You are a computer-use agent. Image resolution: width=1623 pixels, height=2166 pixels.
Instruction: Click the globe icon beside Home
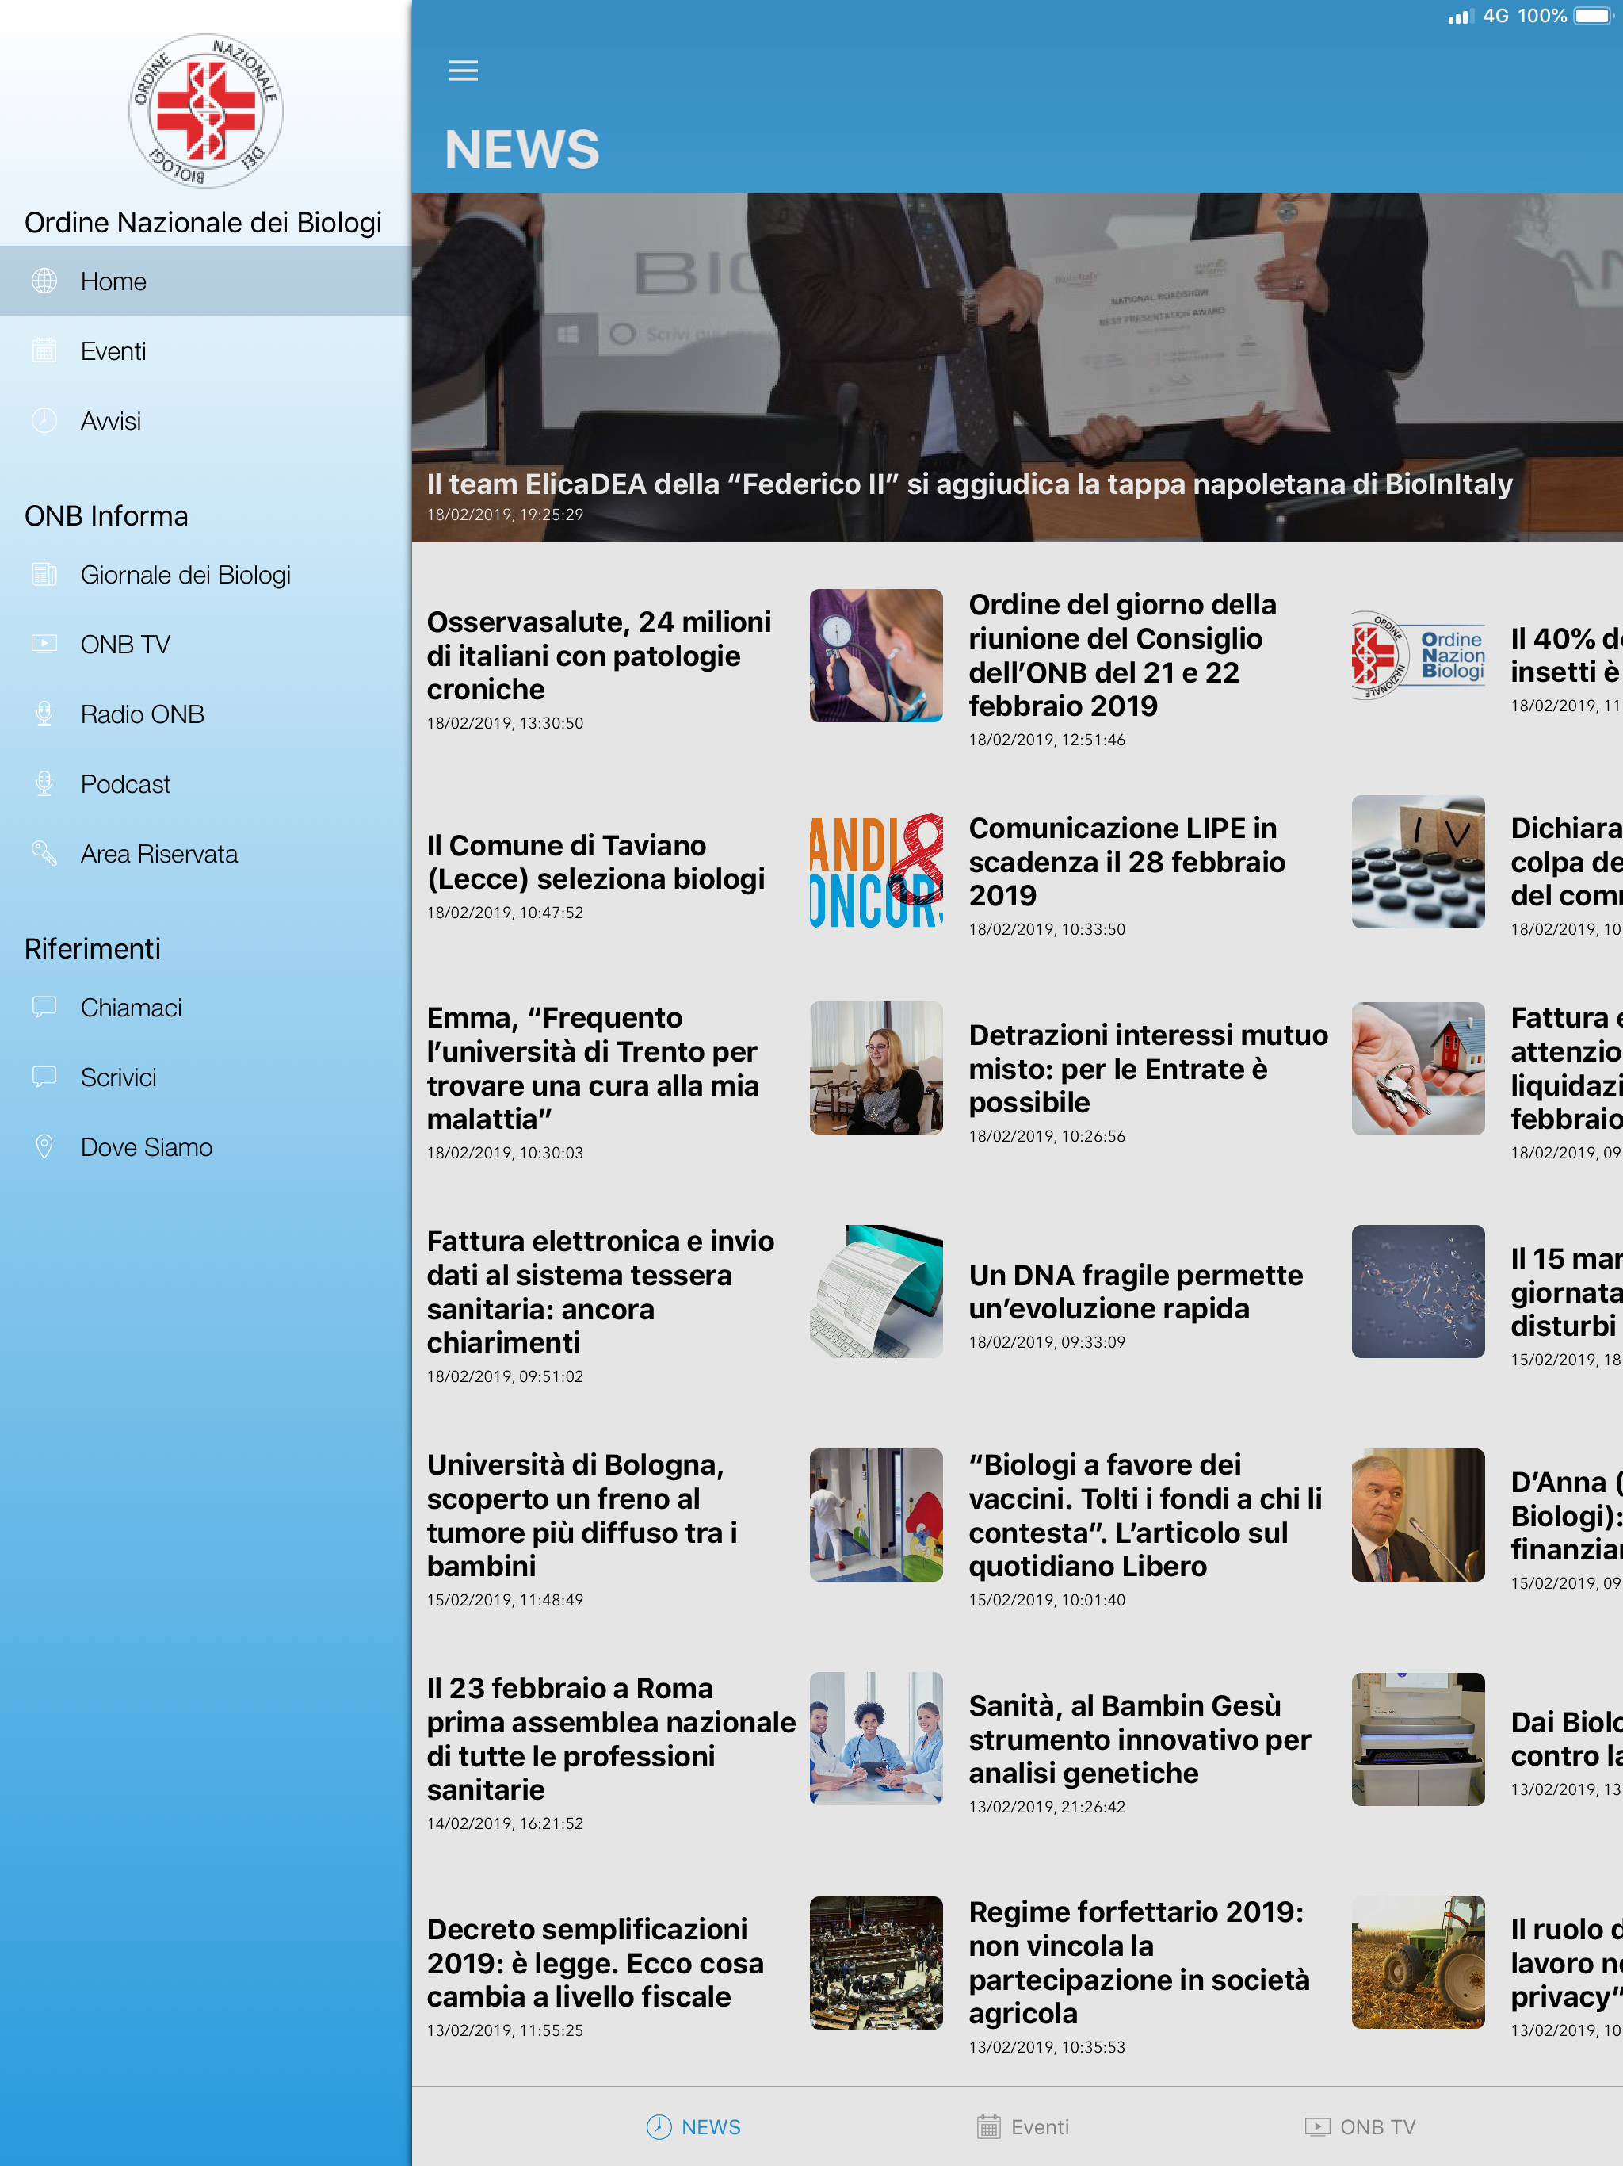coord(44,281)
